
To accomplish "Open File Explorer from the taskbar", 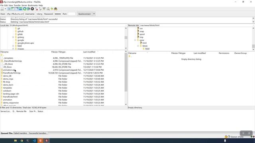I will (x=16, y=141).
